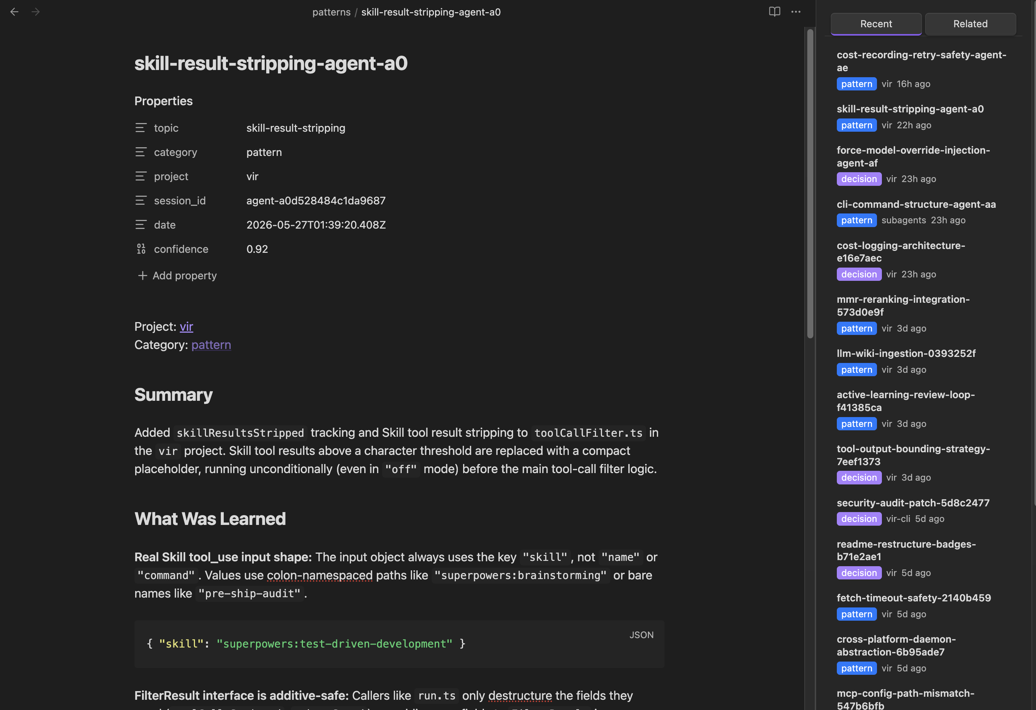The height and width of the screenshot is (710, 1036).
Task: Open mmr-reranking-integration-573d0e9f note
Action: [x=903, y=305]
